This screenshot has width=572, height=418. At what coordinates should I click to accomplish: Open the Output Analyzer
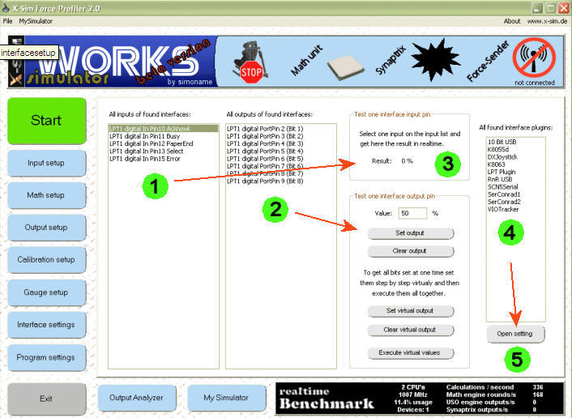coord(136,398)
